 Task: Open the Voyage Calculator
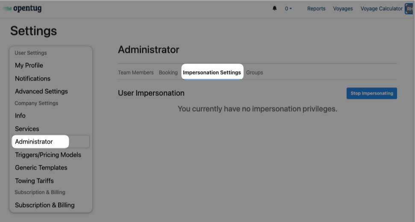(x=381, y=9)
